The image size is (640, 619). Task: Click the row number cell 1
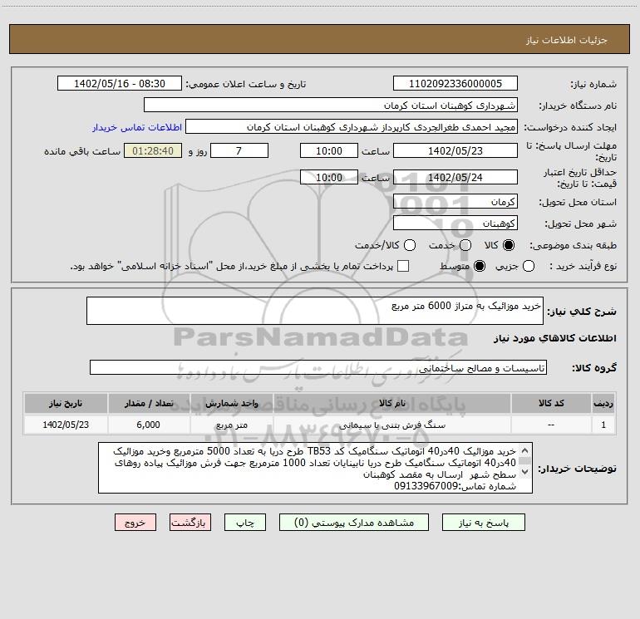pyautogui.click(x=603, y=425)
